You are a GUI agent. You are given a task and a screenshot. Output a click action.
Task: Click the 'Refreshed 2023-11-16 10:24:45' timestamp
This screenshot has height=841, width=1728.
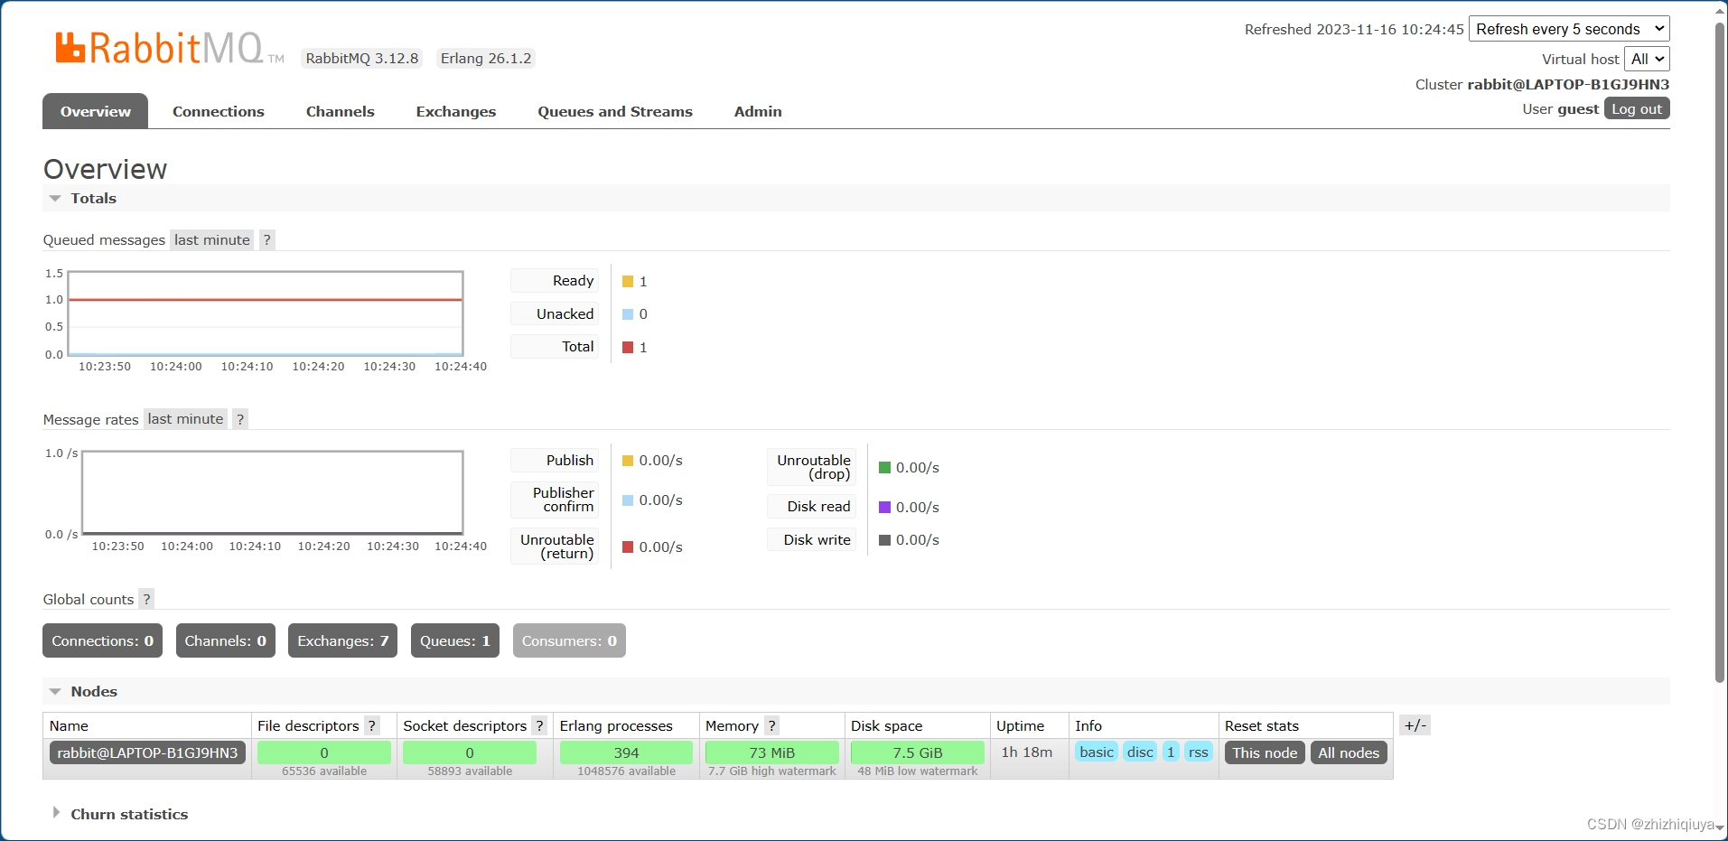pos(1354,30)
